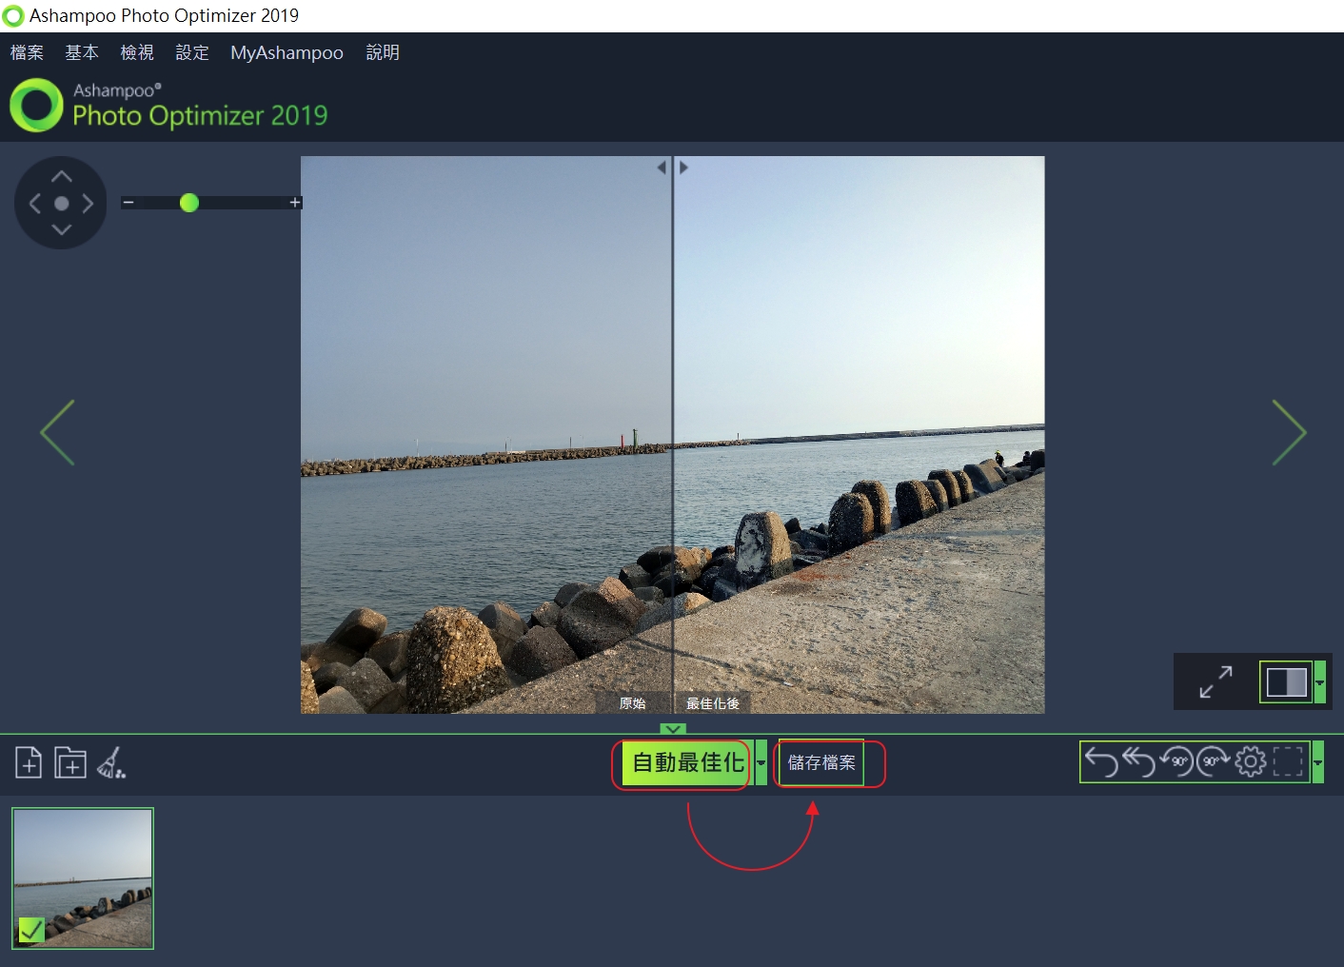Select the dashed-rectangle crop tool
Image resolution: width=1344 pixels, height=967 pixels.
point(1288,761)
